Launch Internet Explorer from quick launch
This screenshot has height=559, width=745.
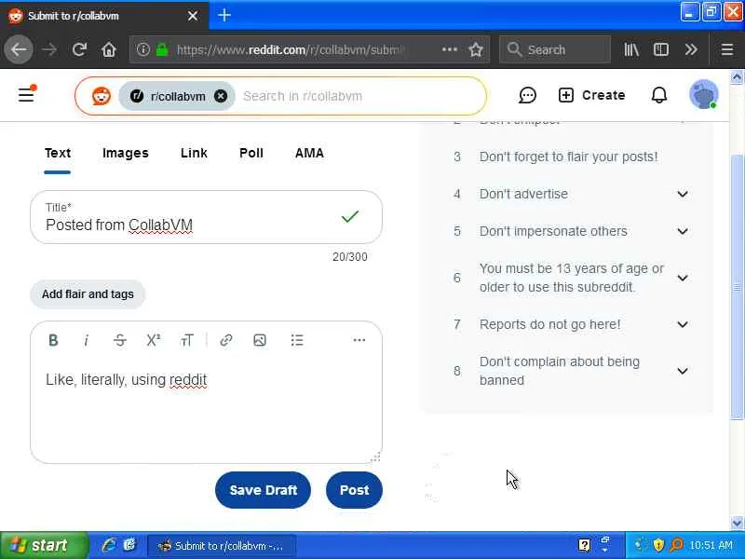(x=109, y=545)
